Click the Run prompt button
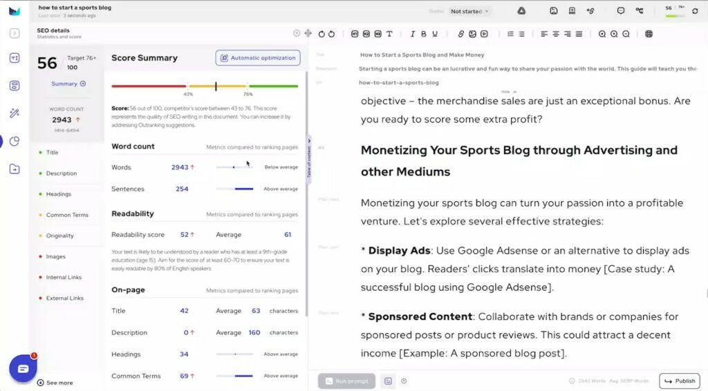The image size is (708, 391). (x=346, y=381)
